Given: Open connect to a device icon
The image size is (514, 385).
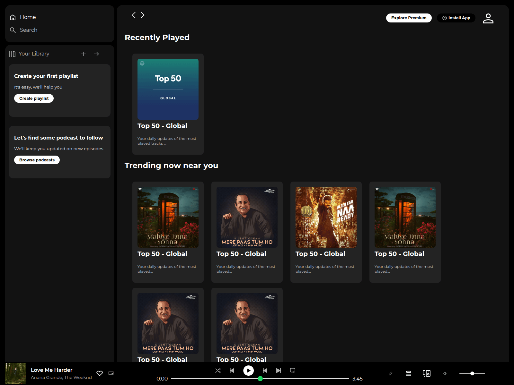Looking at the screenshot, I should click(427, 373).
